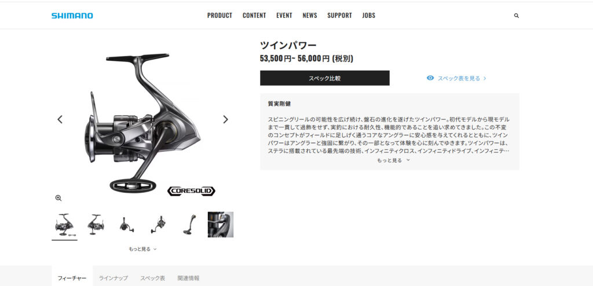593x286 pixels.
Task: Select the dark close-up thumbnail
Action: 221,225
